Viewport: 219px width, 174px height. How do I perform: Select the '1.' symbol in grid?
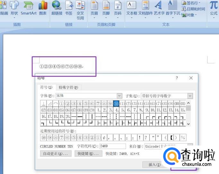[99, 110]
